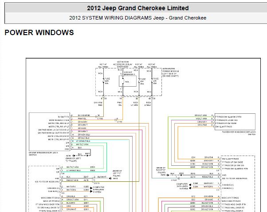Click the "DRIVER WINDOW/DOOR LOCK SWITCH" caption
The width and height of the screenshot is (267, 212).
43,154
